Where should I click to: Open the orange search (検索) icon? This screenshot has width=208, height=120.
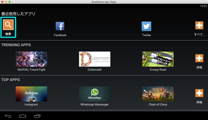(x=8, y=25)
